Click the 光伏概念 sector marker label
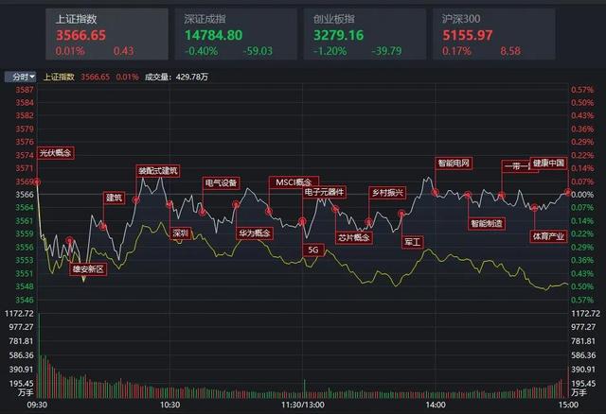Viewport: 606px width, 414px height. pos(56,151)
